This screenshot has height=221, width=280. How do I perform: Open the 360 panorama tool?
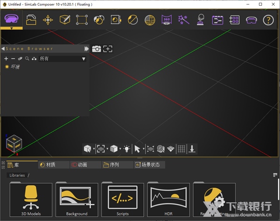[x=167, y=20]
